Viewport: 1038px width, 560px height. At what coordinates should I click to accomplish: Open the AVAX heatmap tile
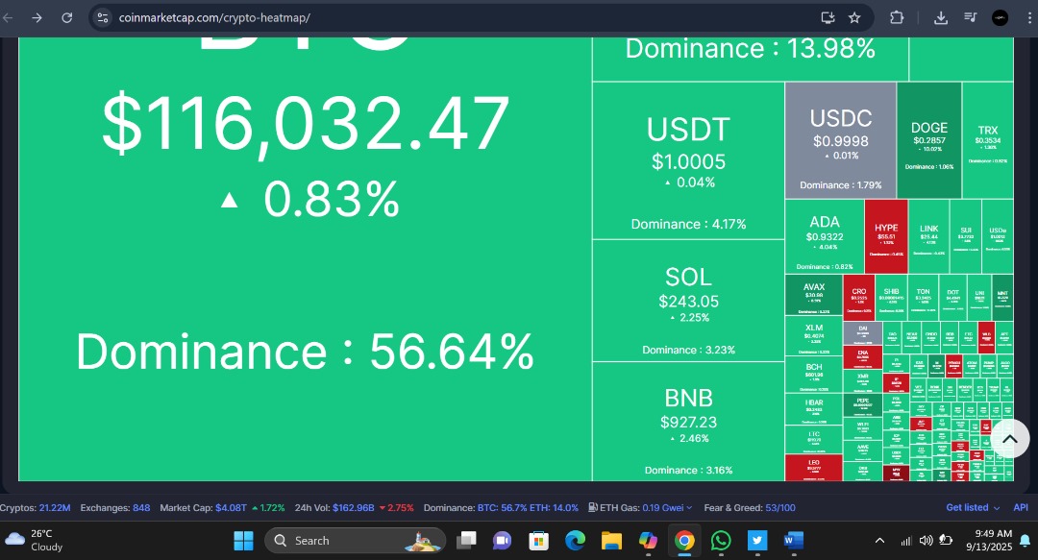coord(814,295)
